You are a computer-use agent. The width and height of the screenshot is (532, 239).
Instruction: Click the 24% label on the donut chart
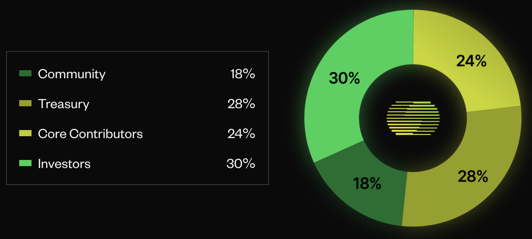pyautogui.click(x=471, y=61)
